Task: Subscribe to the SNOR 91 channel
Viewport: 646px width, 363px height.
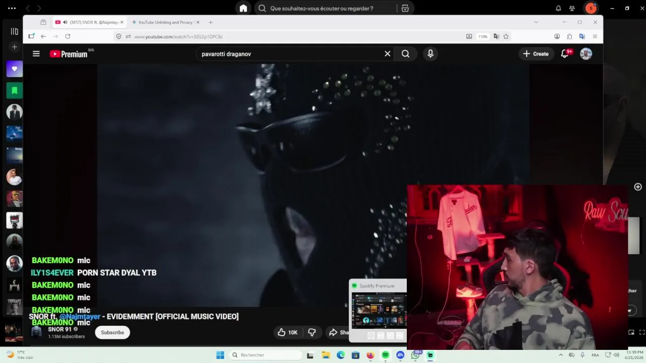Action: coord(113,332)
